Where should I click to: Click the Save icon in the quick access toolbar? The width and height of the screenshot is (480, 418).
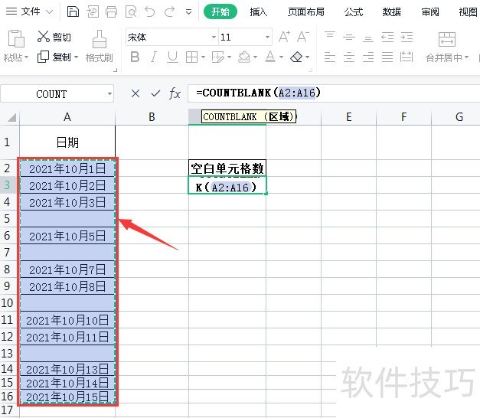click(73, 12)
